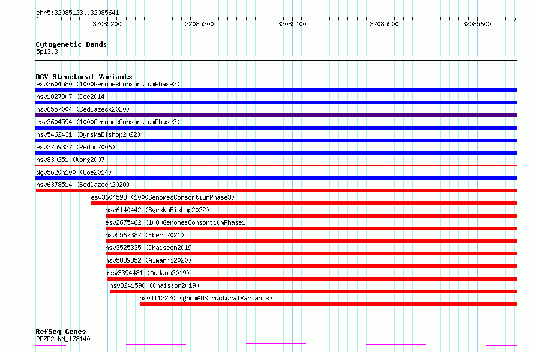Viewport: 534px width, 352px height.
Task: Click the thin red nsv830251 line
Action: (276, 166)
